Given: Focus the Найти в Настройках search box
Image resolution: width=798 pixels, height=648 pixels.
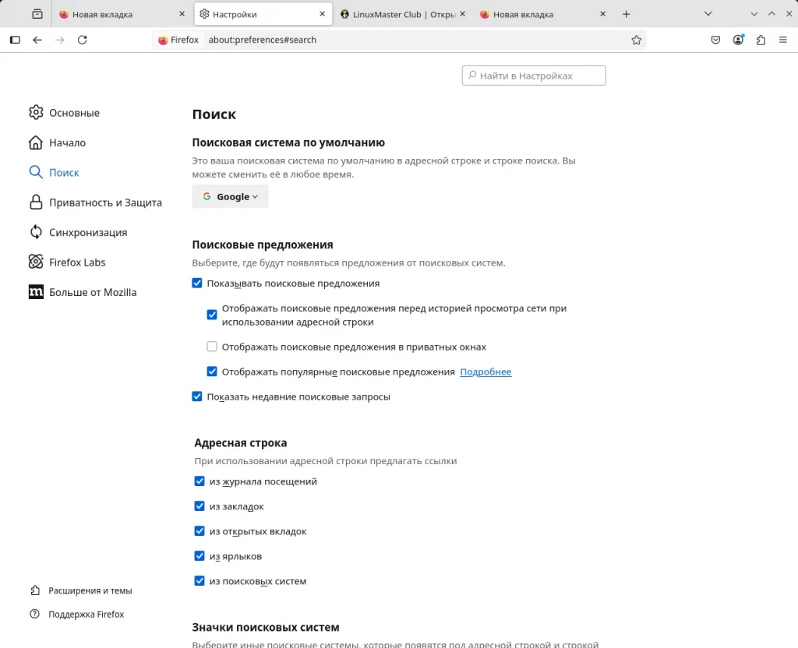Looking at the screenshot, I should [534, 76].
